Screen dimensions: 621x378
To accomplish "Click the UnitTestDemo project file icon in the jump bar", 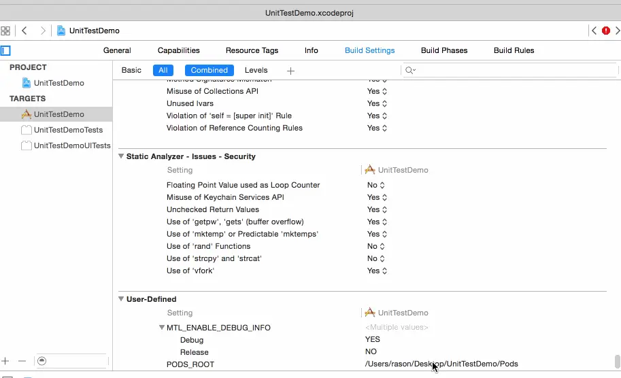I will point(61,31).
